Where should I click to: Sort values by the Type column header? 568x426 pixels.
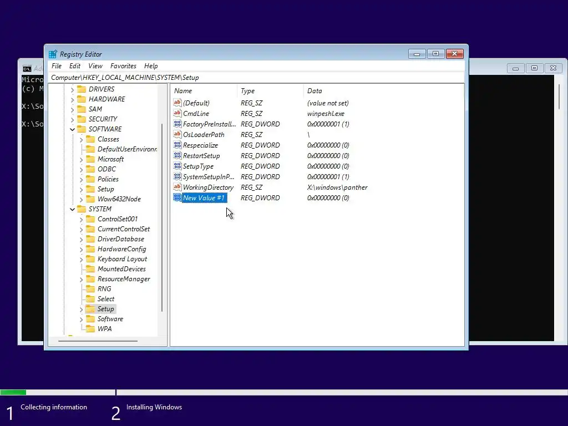click(x=271, y=91)
